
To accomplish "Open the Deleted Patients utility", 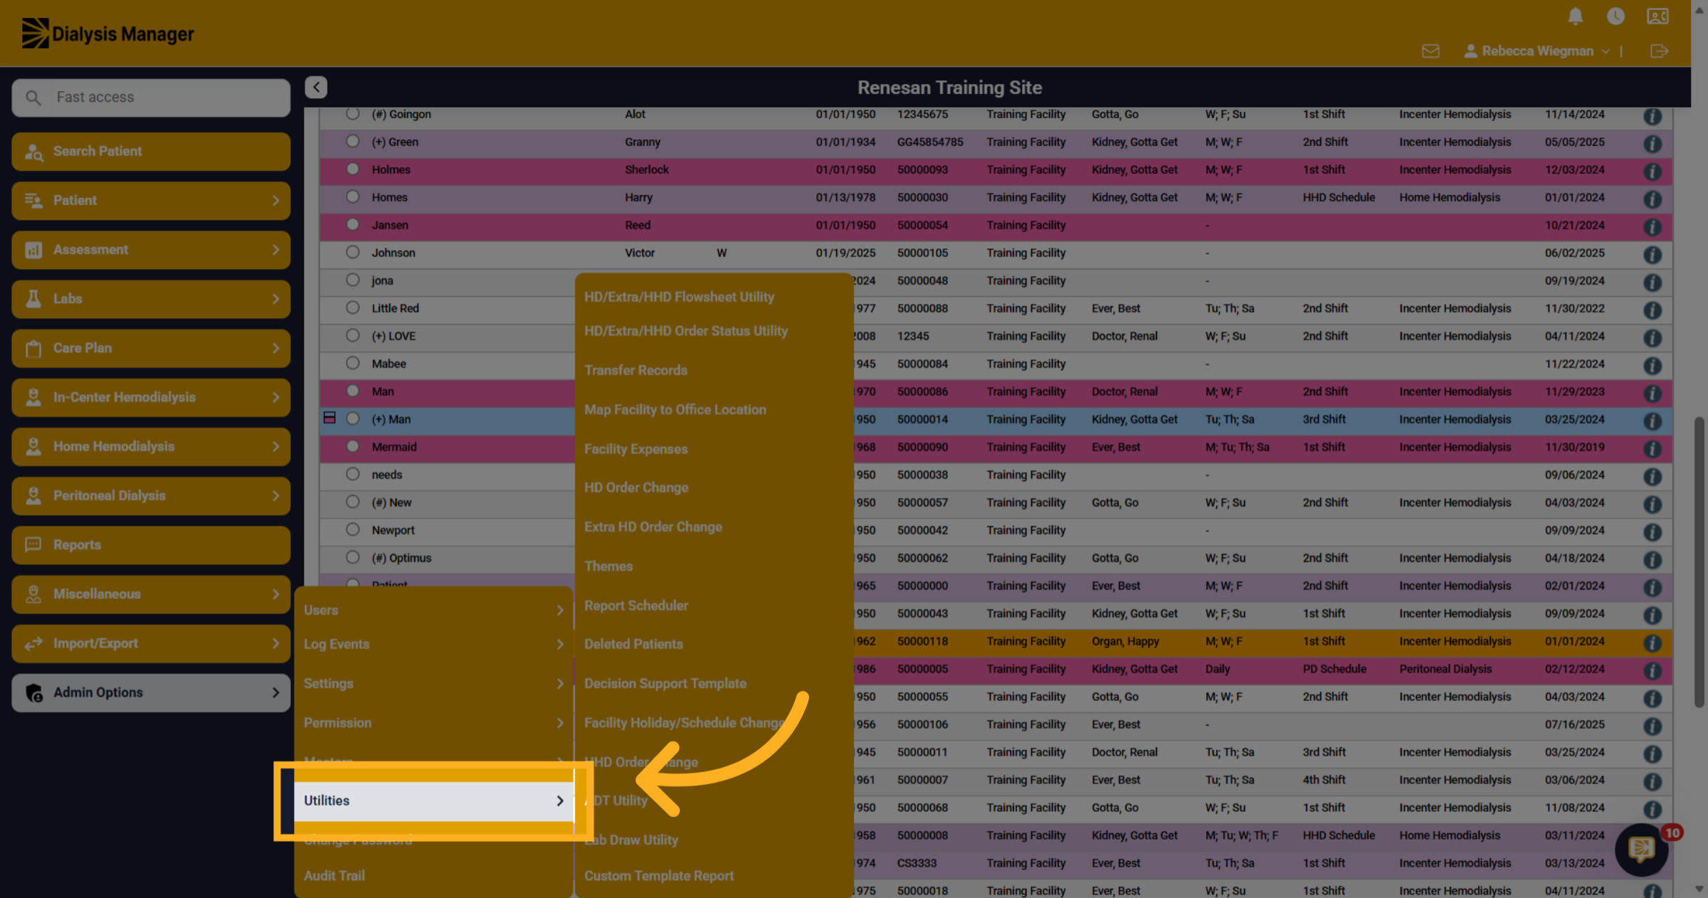I will click(x=633, y=644).
